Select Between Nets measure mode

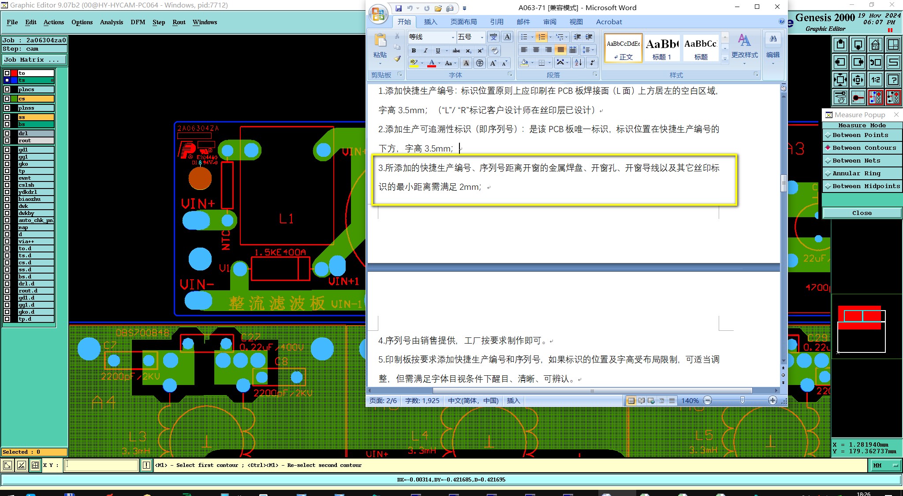[862, 161]
